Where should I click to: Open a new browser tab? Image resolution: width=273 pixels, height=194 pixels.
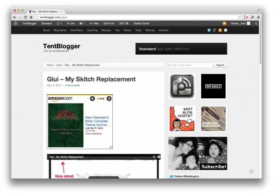[x=68, y=12]
